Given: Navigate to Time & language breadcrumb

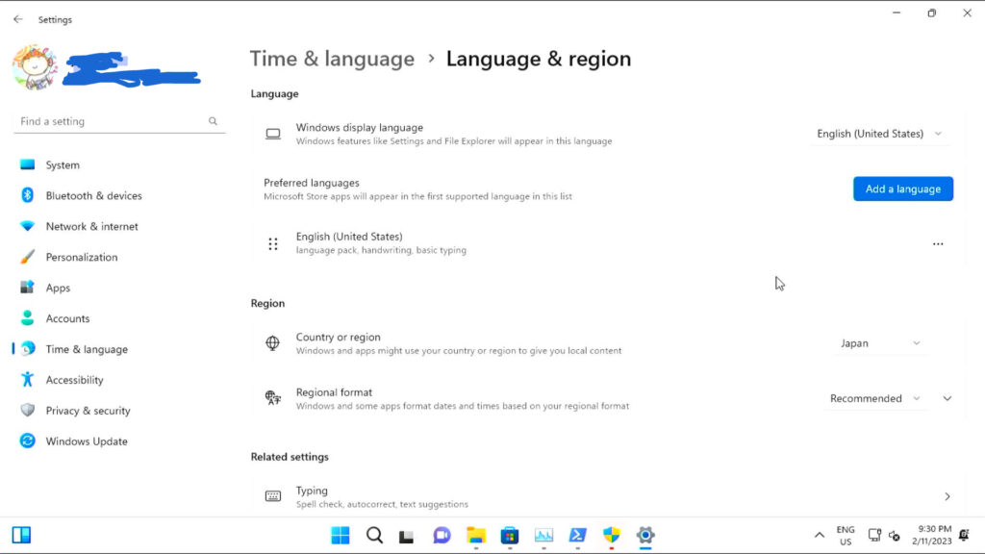Looking at the screenshot, I should 332,59.
